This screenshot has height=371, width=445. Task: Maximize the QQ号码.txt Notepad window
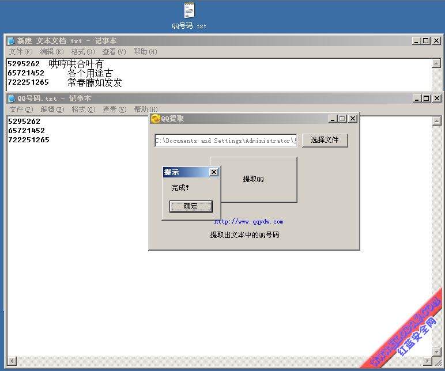point(427,99)
